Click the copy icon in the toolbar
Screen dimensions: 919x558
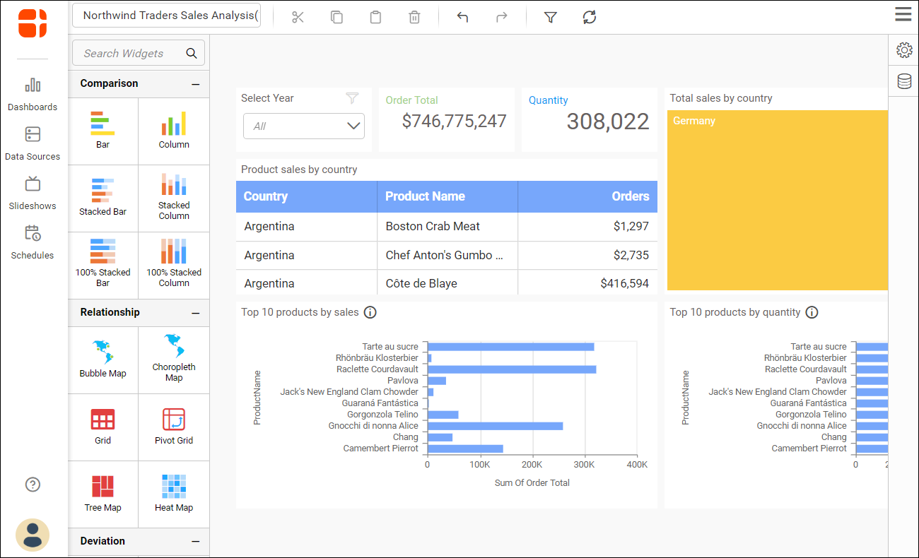(336, 16)
